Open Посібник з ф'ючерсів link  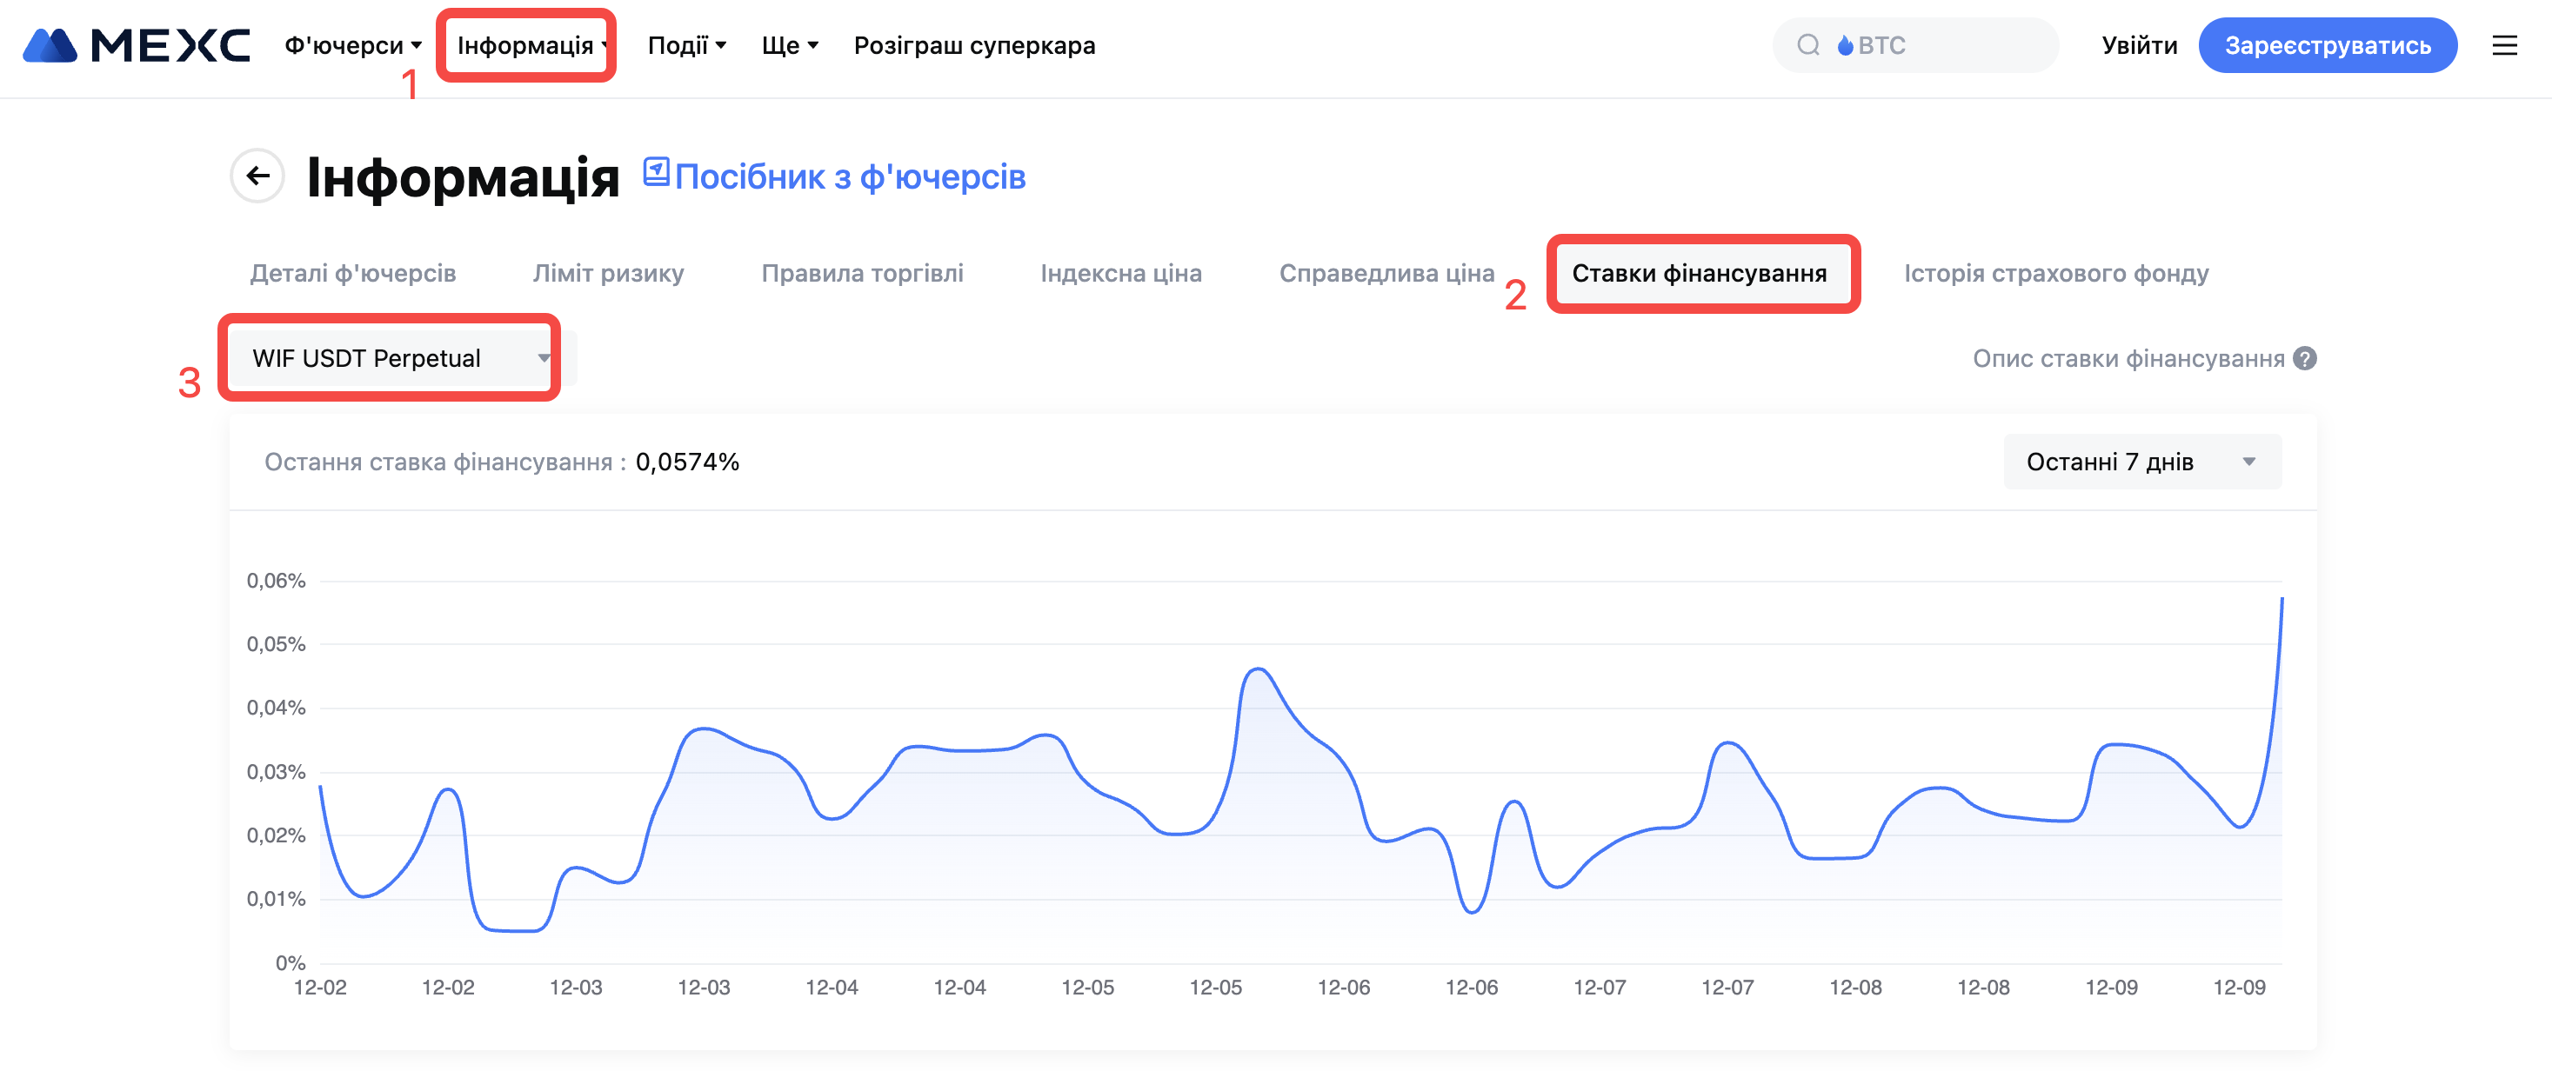click(x=849, y=177)
